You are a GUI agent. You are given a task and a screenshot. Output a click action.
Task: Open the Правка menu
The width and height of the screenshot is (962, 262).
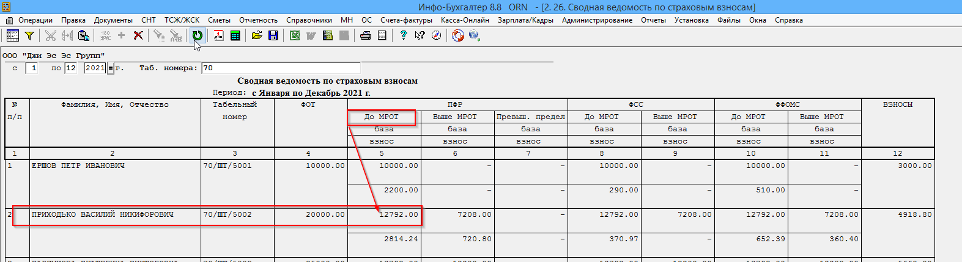73,20
